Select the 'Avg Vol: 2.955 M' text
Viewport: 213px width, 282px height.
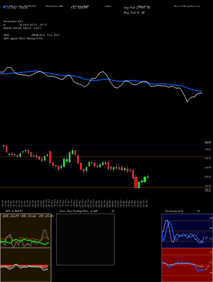(x=137, y=8)
